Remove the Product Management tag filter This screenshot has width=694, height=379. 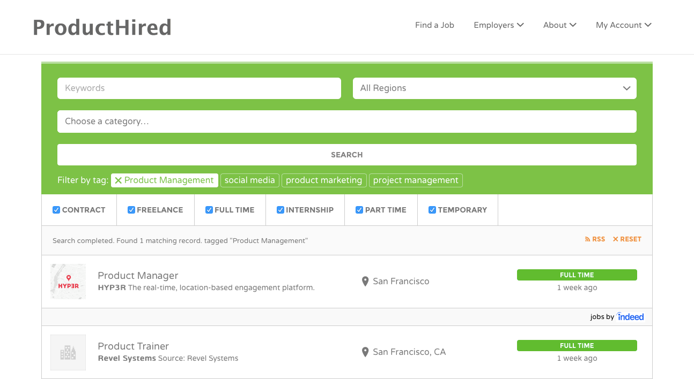(119, 180)
